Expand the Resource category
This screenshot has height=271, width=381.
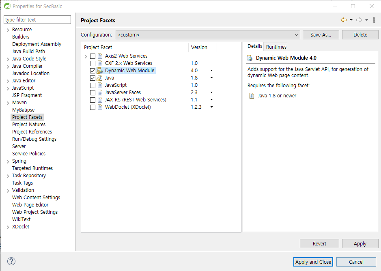(8, 30)
